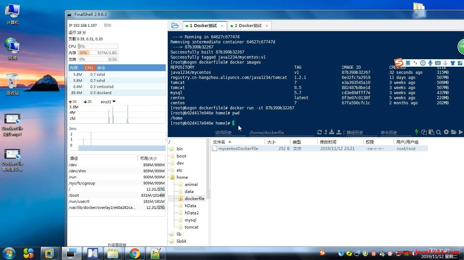
Task: Open terminal settings gear icon
Action: point(446,132)
